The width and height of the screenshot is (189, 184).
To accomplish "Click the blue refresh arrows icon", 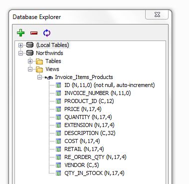I will 47,33.
